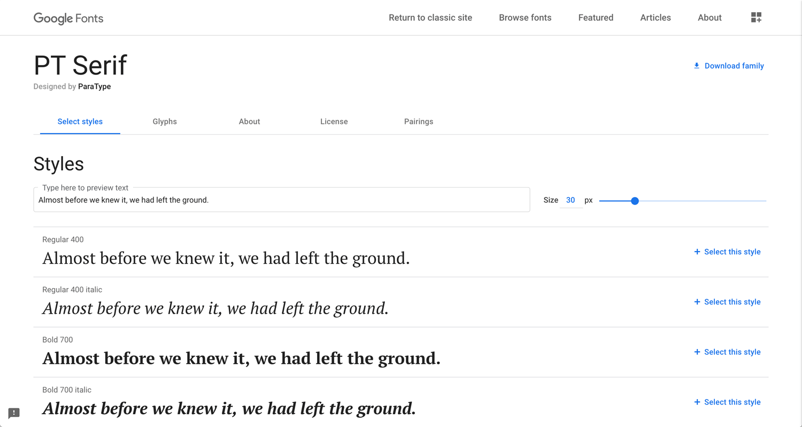Open the Pairings tab
This screenshot has height=427, width=802.
(419, 121)
